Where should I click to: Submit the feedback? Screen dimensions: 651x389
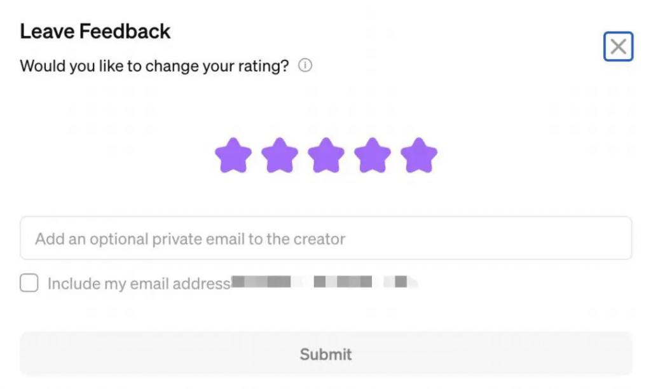(326, 353)
